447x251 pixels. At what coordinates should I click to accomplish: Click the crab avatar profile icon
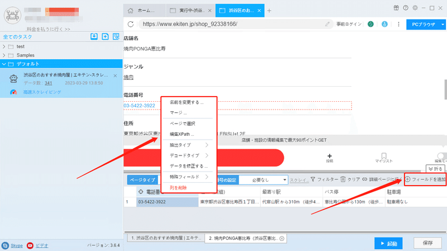tap(12, 15)
